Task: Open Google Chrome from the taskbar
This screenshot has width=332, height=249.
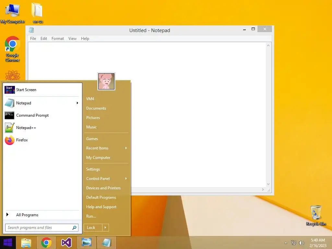Action: (46, 243)
